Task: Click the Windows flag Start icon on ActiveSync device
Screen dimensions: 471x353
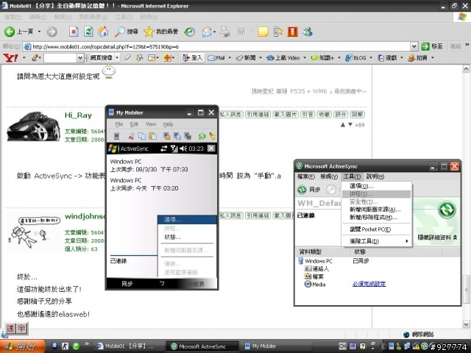Action: [113, 149]
